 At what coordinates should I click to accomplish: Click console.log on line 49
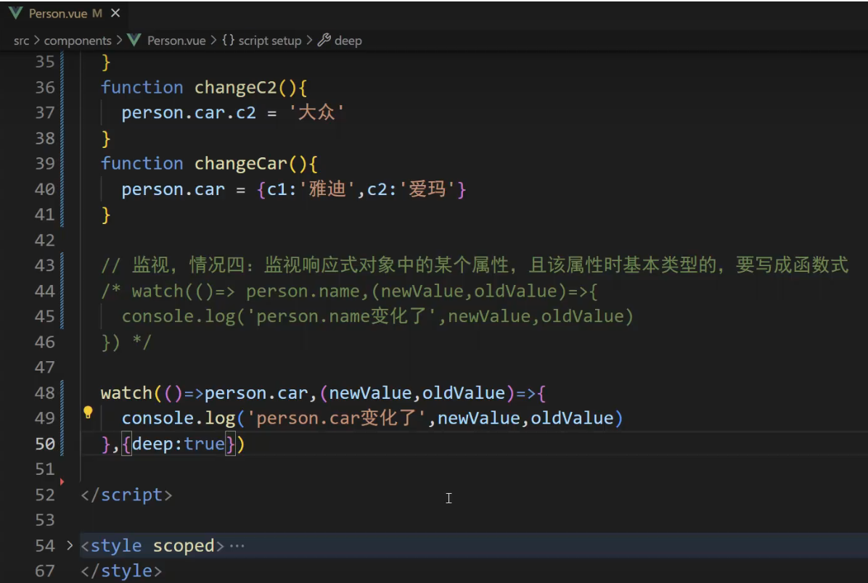(179, 418)
